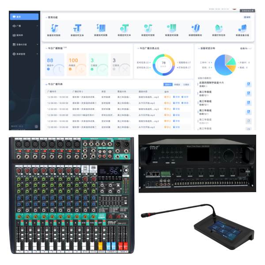Click the audio mixer console product image

(72, 195)
